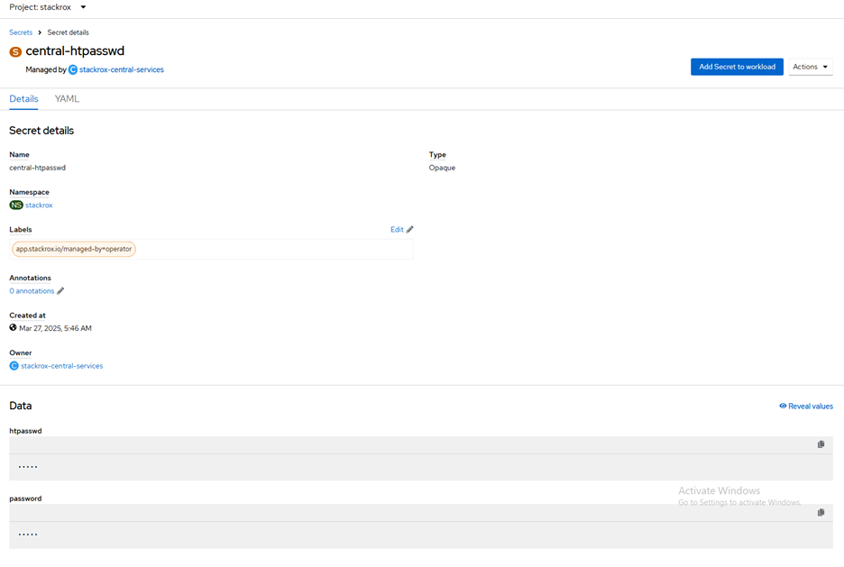Screen dimensions: 844x567
Task: Open the Project: stackrox dropdown
Action: [x=48, y=7]
